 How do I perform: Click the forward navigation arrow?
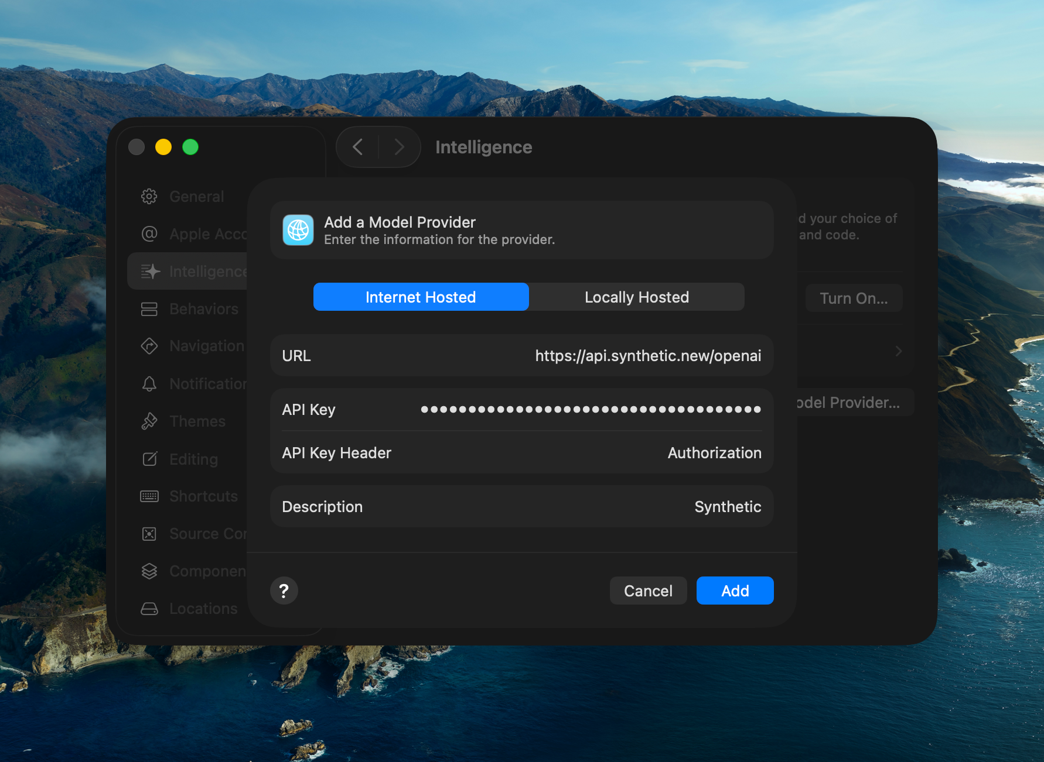(399, 147)
